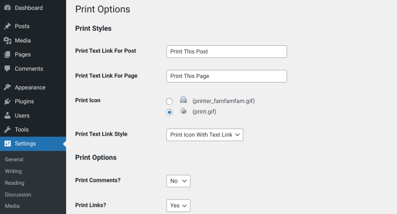This screenshot has width=397, height=214.
Task: Click the Media library icon
Action: click(x=7, y=40)
